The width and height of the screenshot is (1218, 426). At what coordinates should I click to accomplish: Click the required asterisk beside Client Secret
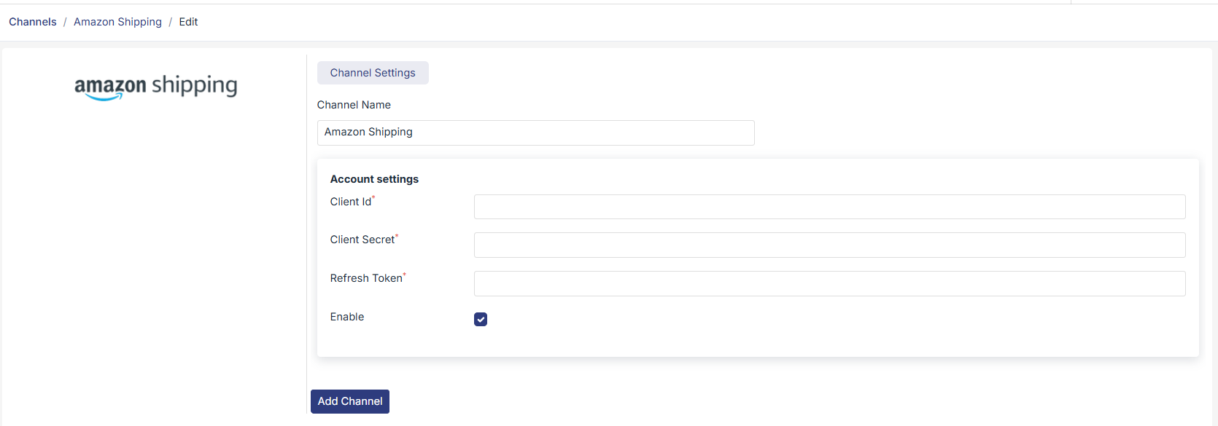pos(397,235)
